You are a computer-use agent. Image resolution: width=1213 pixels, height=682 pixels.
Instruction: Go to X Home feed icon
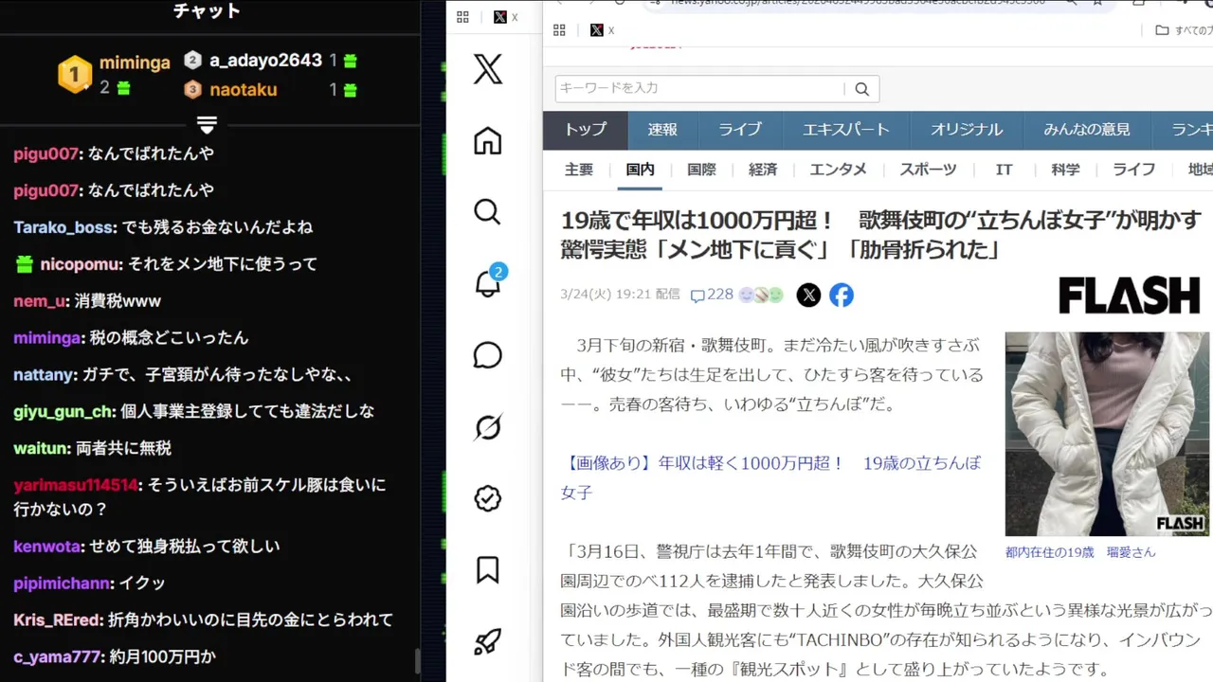point(487,141)
